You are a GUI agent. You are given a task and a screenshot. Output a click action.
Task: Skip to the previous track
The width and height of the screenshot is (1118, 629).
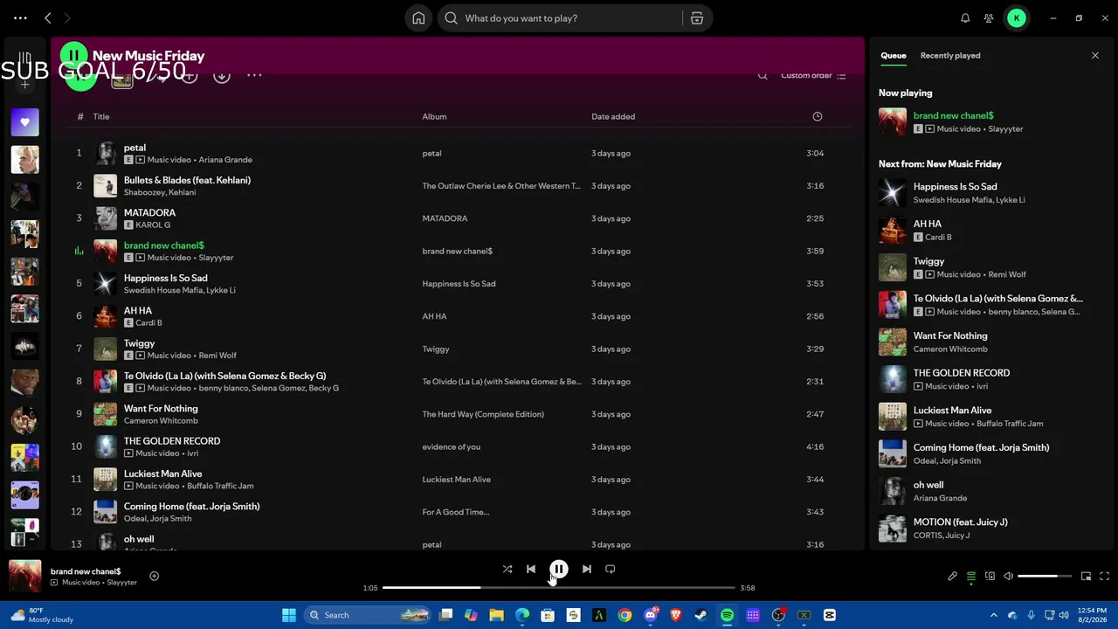531,569
